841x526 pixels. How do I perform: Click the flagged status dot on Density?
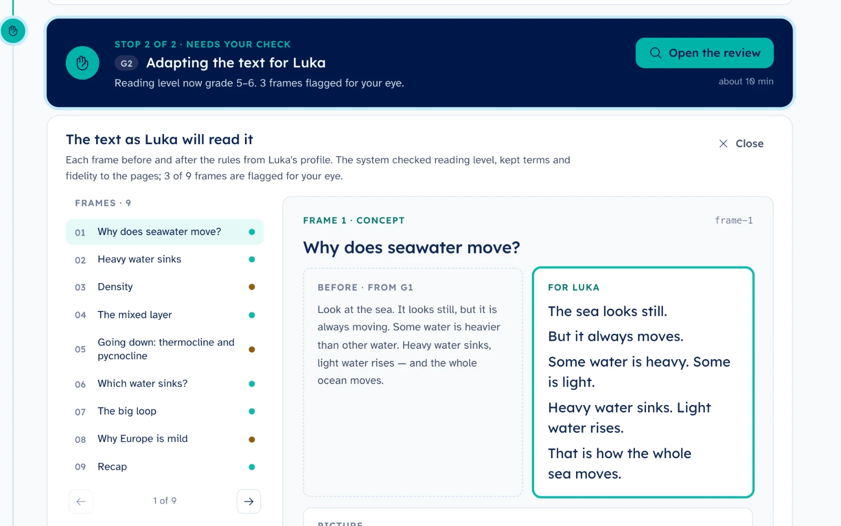252,287
